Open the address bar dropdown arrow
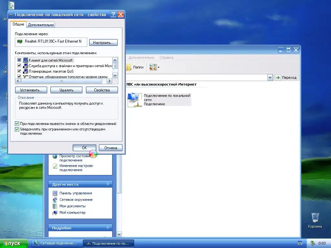The image size is (331, 248). [x=270, y=77]
